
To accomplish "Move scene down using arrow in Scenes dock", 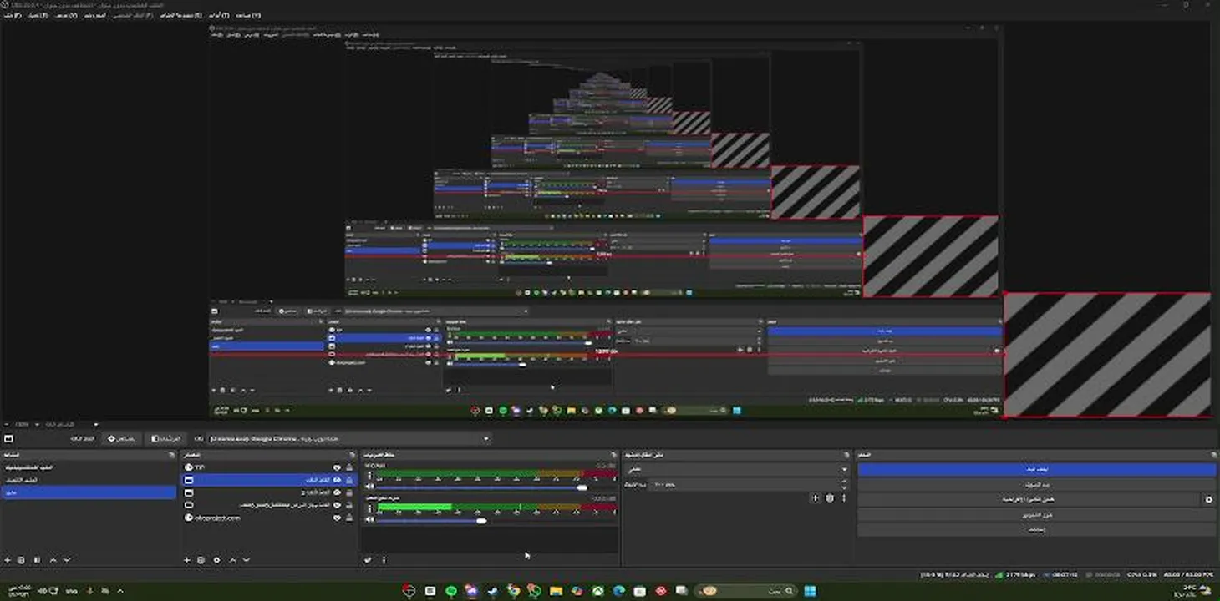I will 67,560.
